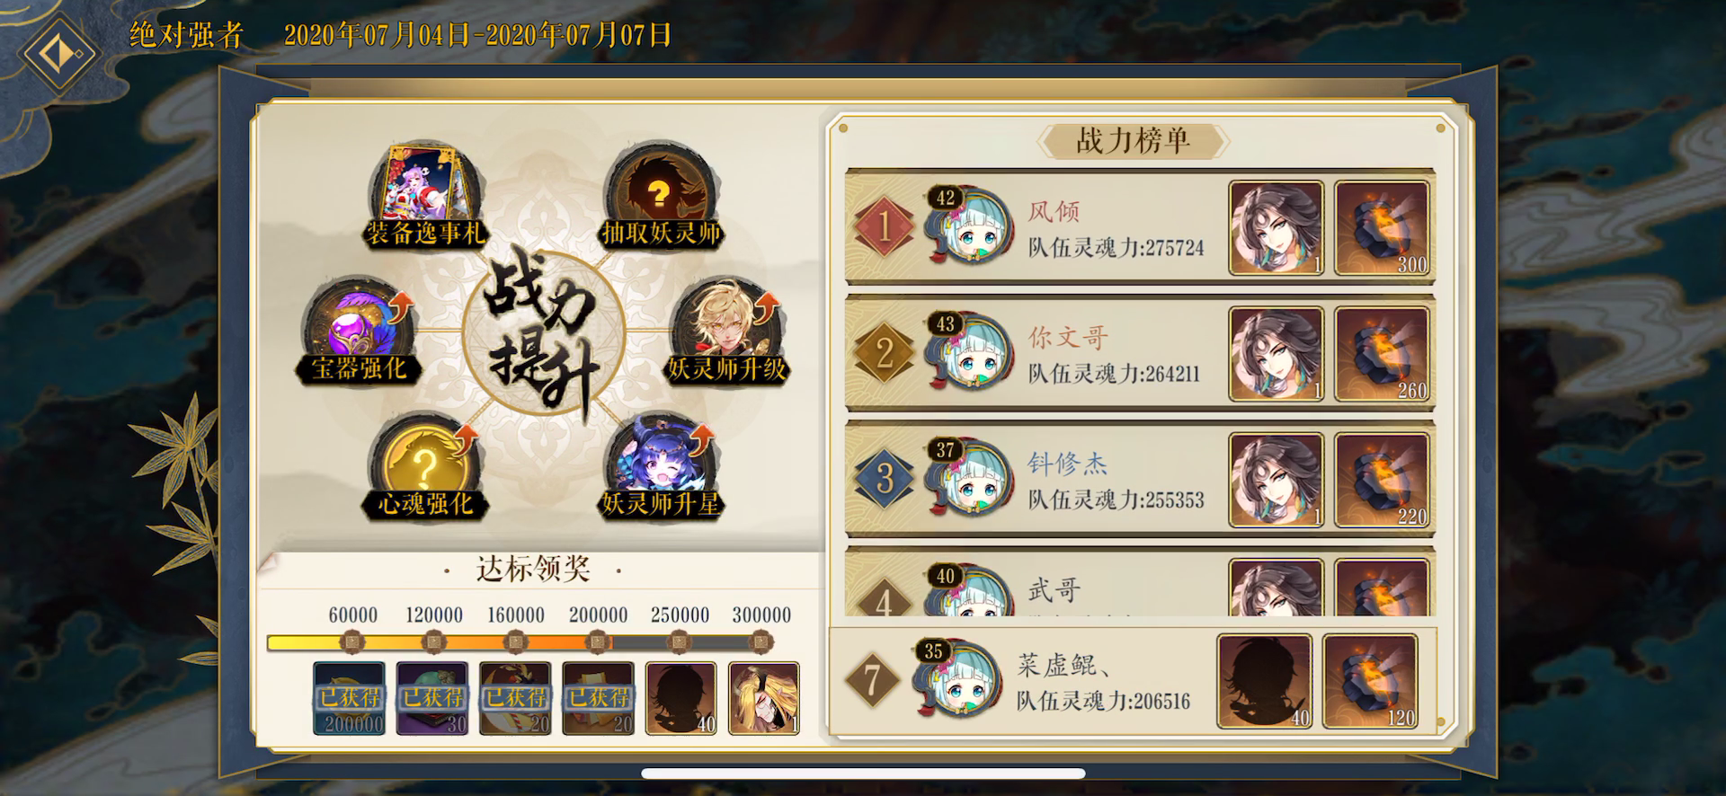The height and width of the screenshot is (796, 1726).
Task: Select the 宝器强化 treasure icon
Action: pyautogui.click(x=360, y=332)
